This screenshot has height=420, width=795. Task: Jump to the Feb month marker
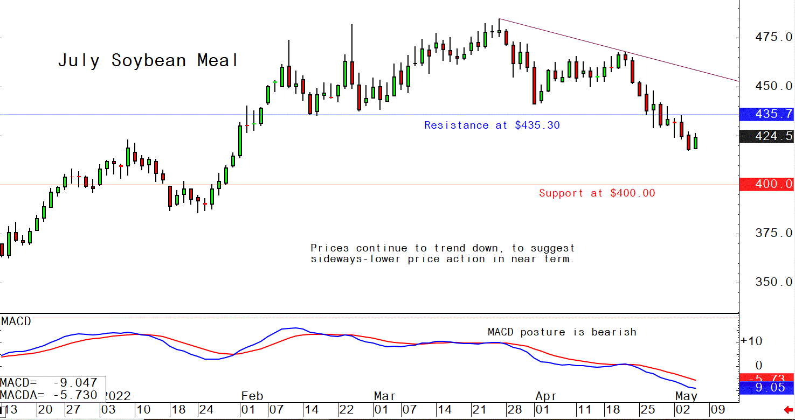252,396
